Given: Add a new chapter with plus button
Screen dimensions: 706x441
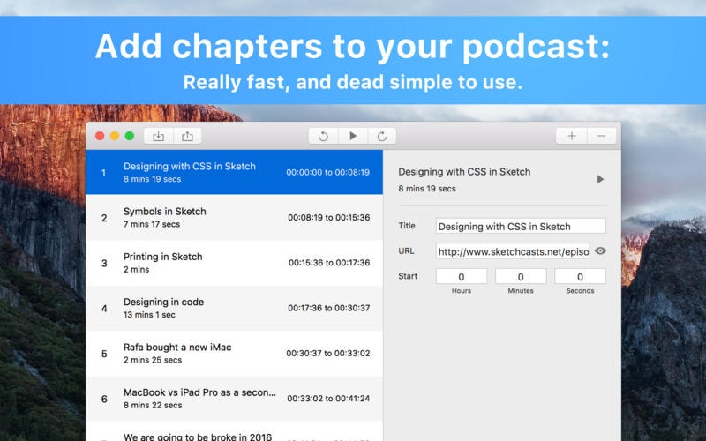Looking at the screenshot, I should coord(571,136).
